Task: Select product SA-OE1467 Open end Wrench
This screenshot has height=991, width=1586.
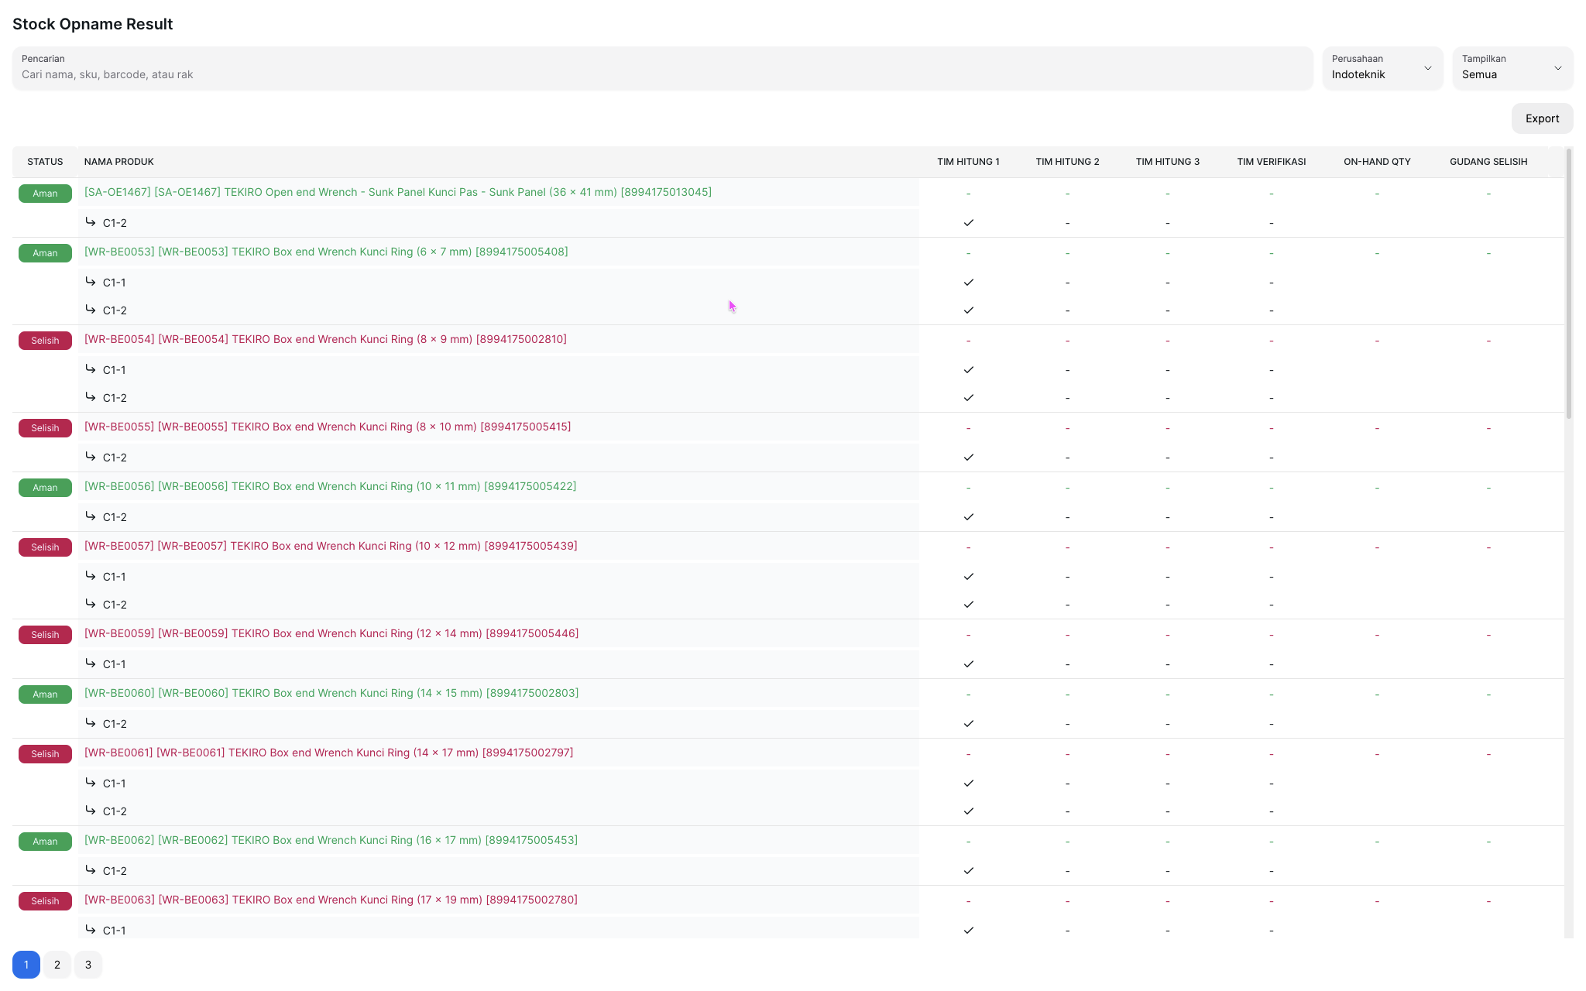Action: (398, 192)
